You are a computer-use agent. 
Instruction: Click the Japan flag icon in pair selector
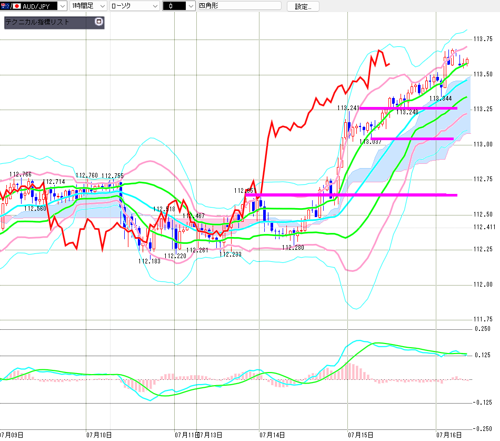click(17, 6)
